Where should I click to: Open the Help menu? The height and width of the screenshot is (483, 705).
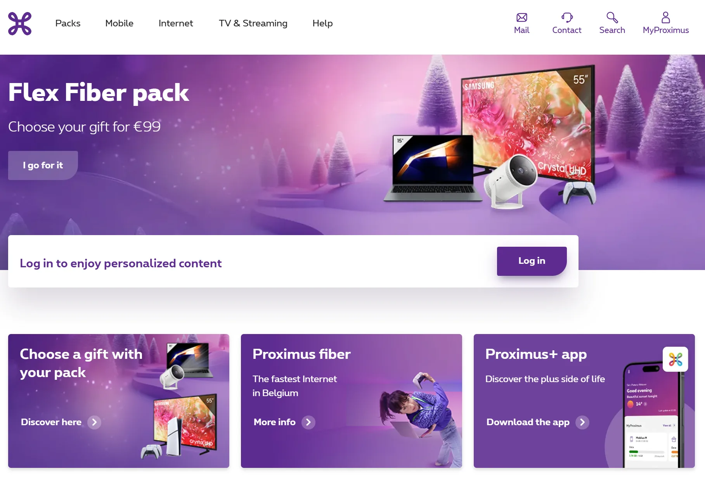[322, 23]
